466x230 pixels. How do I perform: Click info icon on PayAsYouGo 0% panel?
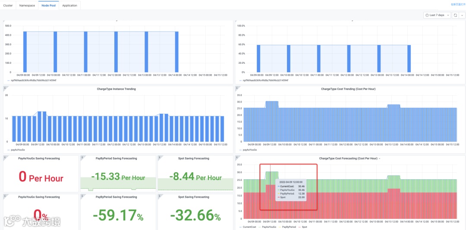tap(5, 196)
